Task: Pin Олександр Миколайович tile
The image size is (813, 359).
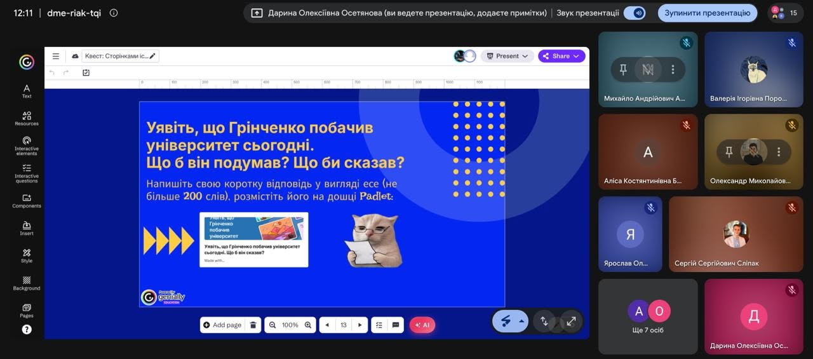Action: (729, 151)
